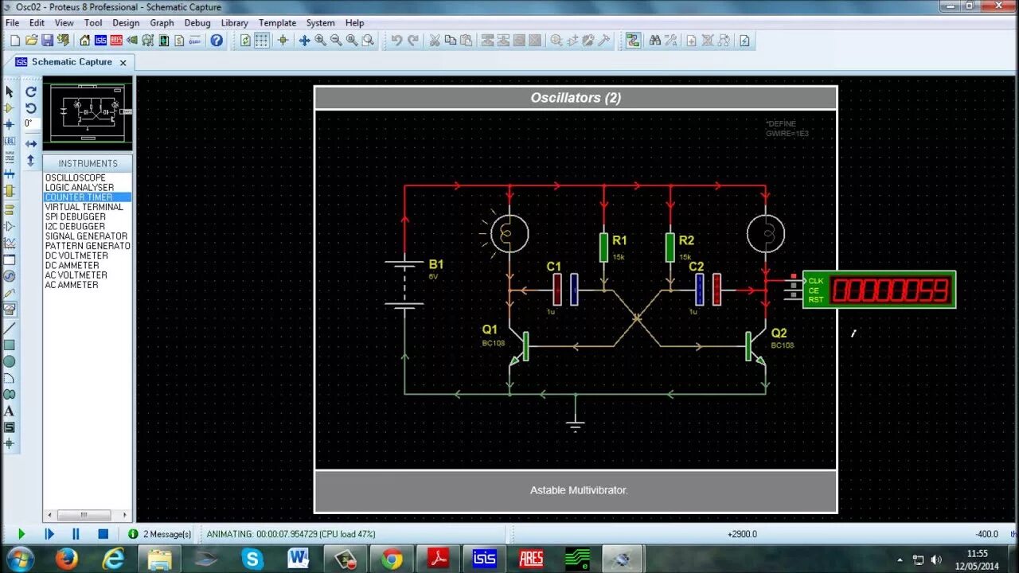Select SIGNAL GENERATOR in the instruments list
The width and height of the screenshot is (1019, 573).
[x=87, y=236]
